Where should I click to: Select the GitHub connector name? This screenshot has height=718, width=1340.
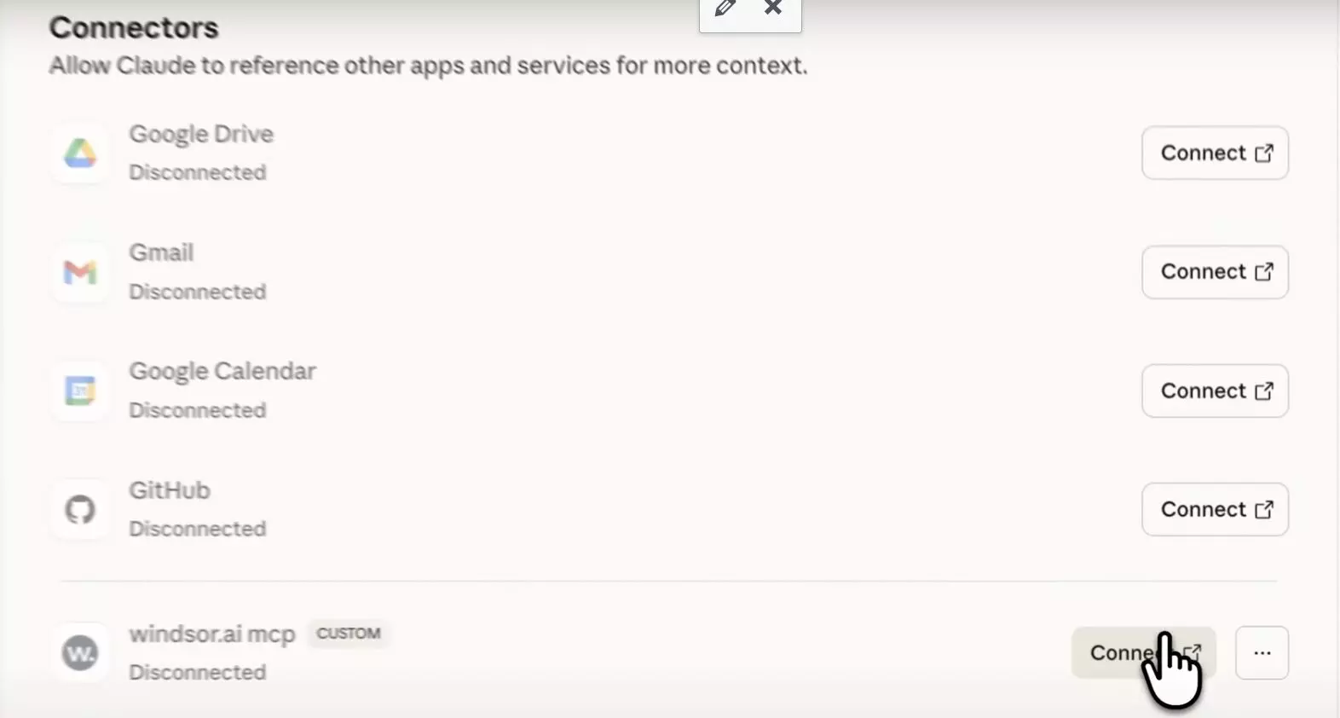point(170,490)
